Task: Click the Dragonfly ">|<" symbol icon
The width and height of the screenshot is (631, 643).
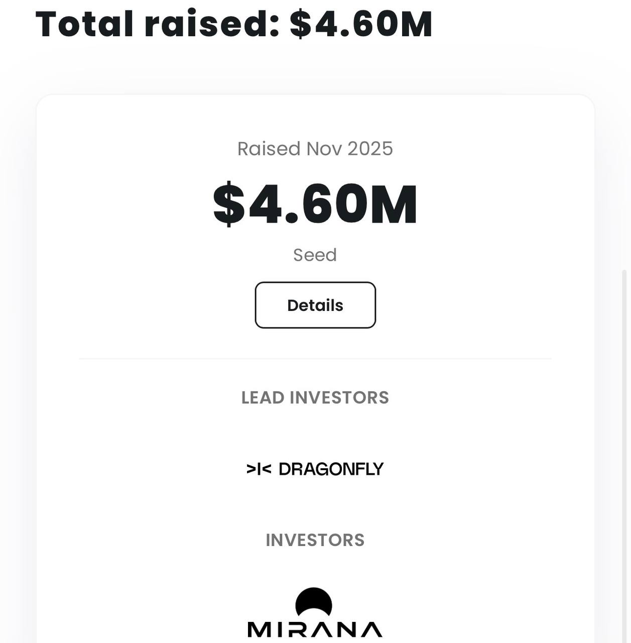Action: point(259,469)
